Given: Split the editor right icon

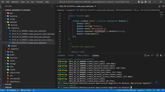Looking at the screenshot, I should point(163,6).
